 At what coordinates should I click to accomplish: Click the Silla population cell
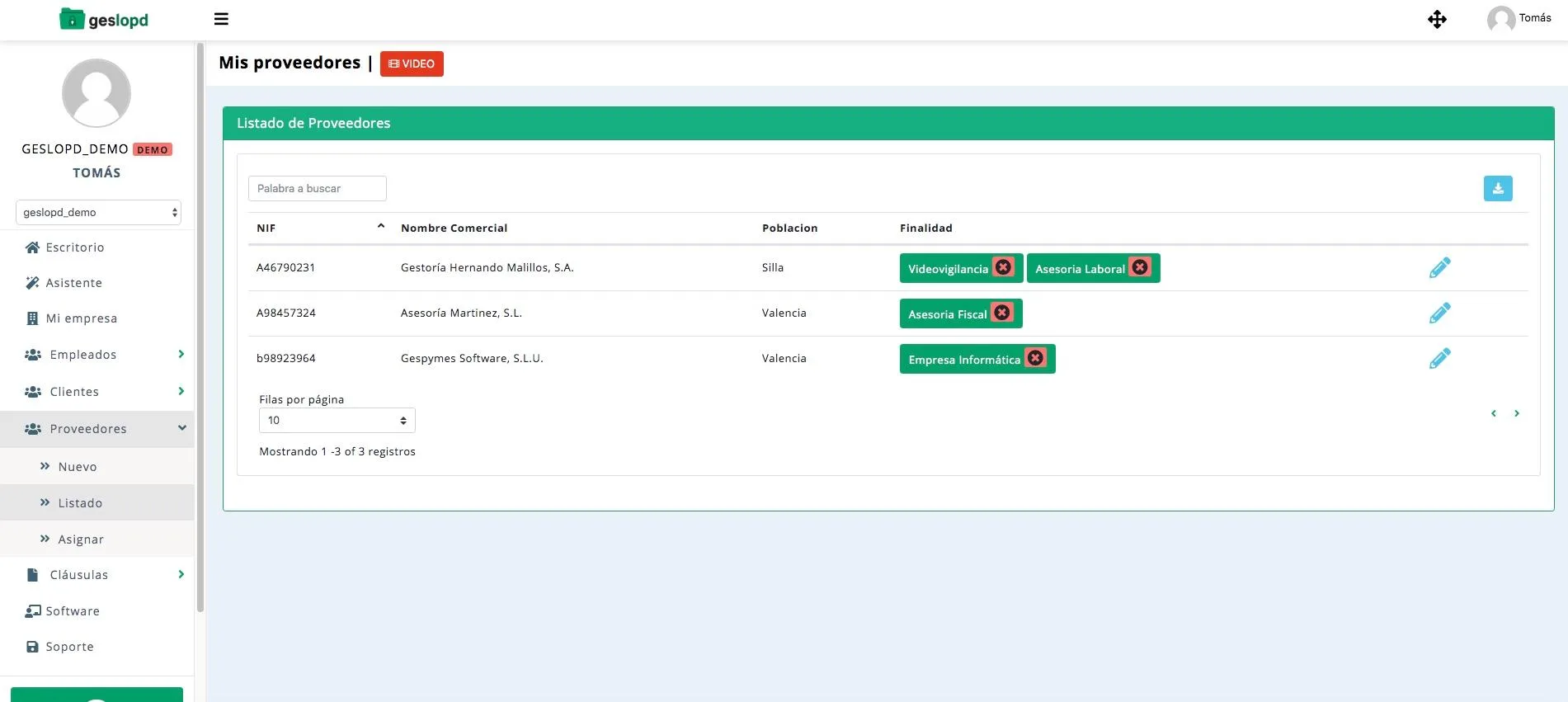point(773,267)
